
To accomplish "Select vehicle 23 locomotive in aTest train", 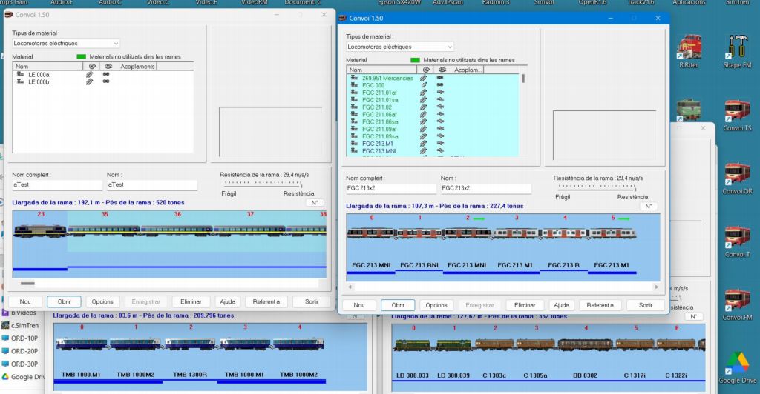I will pyautogui.click(x=40, y=230).
